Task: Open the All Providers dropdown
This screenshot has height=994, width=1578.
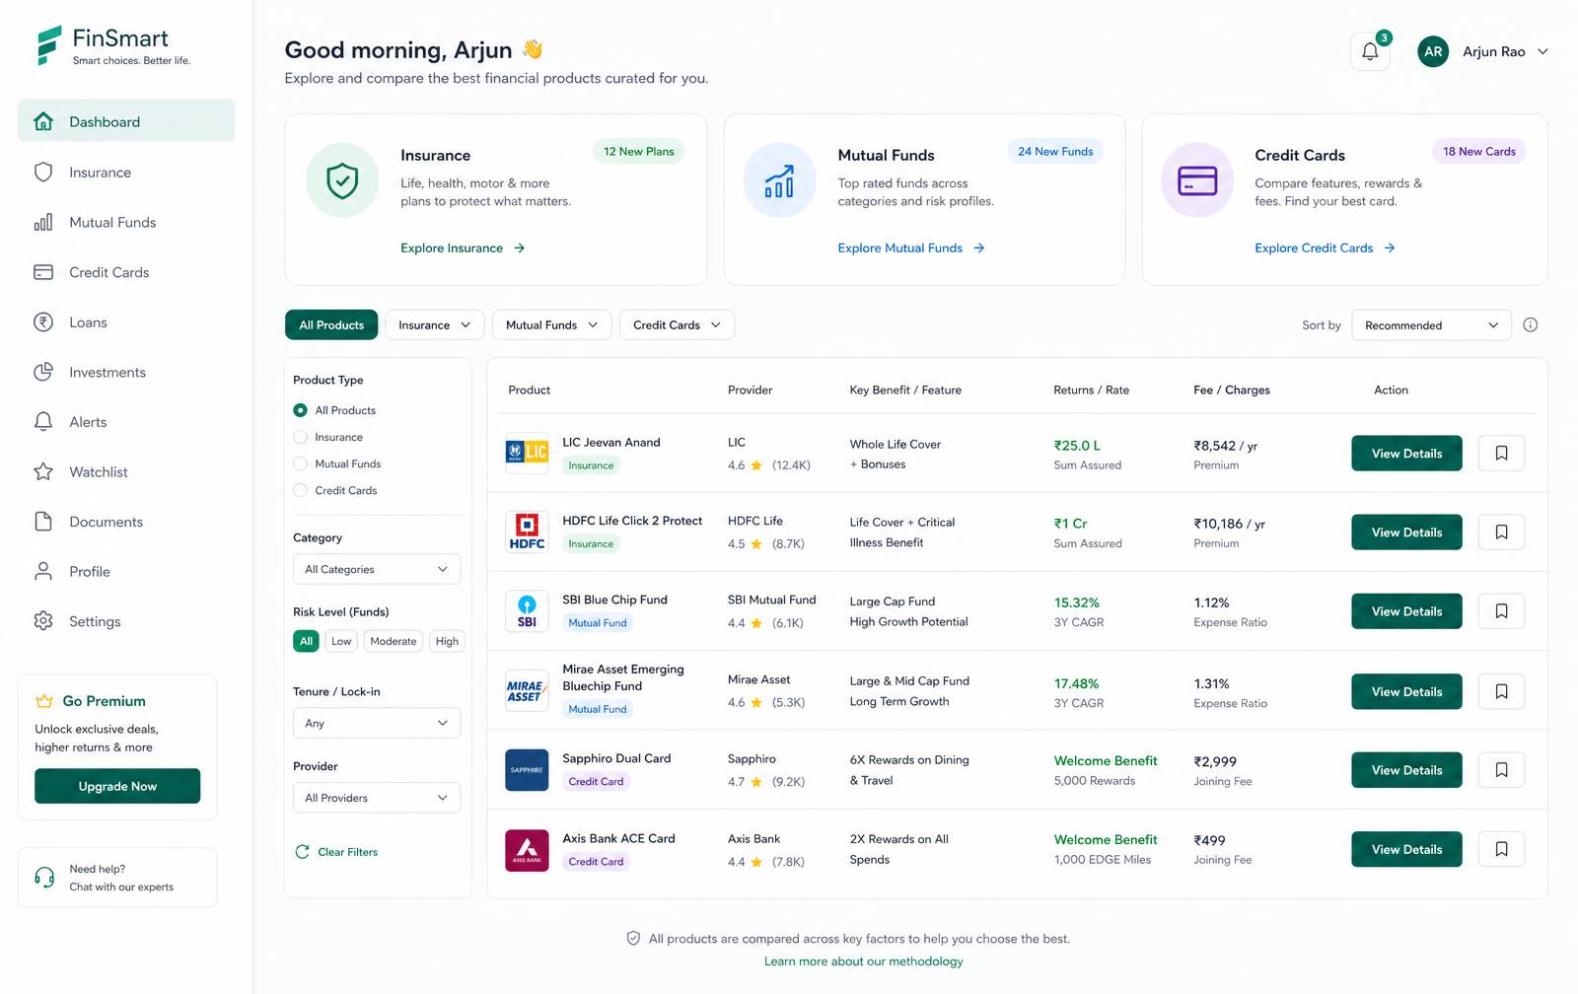Action: 377,798
